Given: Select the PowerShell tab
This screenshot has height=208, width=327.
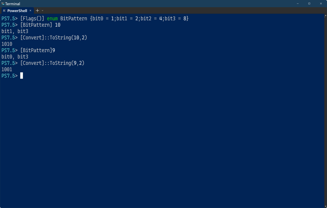Looking at the screenshot, I should click(17, 10).
